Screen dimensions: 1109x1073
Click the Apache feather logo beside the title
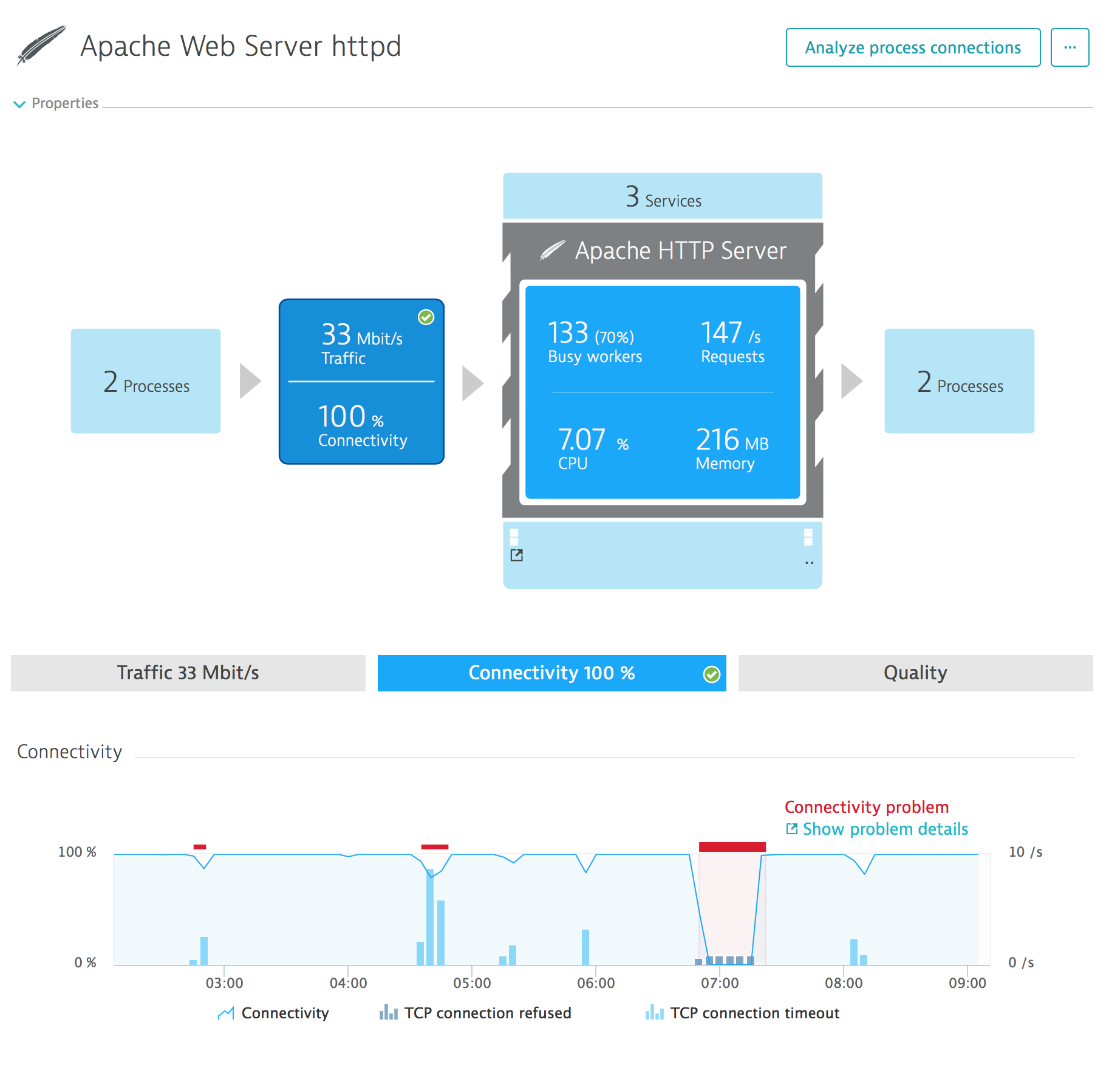pos(41,46)
